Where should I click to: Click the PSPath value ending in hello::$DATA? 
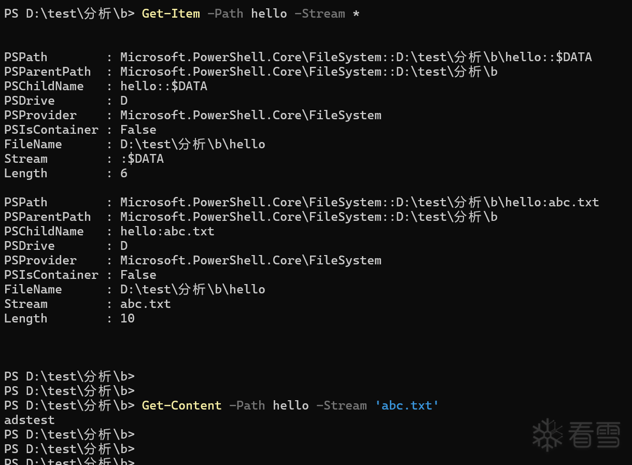(x=356, y=57)
